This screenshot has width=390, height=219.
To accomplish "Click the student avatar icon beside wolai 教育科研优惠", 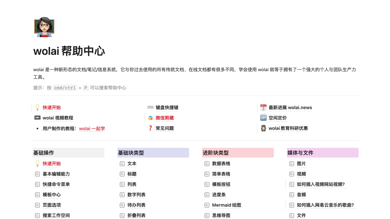I will point(263,128).
